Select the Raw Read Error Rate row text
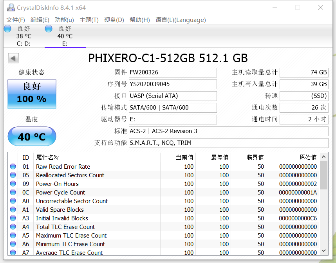 tap(63, 166)
